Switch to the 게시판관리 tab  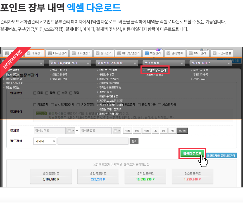pyautogui.click(x=81, y=53)
